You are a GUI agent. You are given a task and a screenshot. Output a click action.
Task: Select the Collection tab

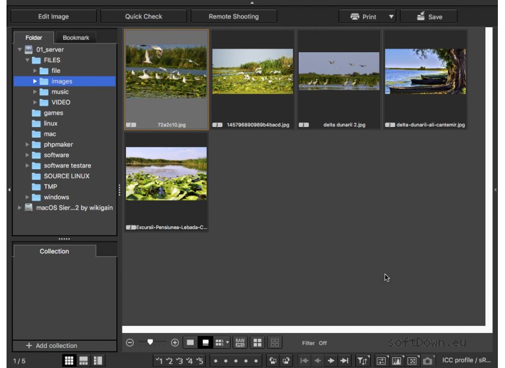point(55,251)
